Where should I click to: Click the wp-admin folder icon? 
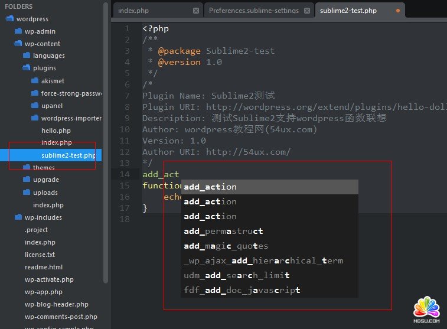pos(18,31)
